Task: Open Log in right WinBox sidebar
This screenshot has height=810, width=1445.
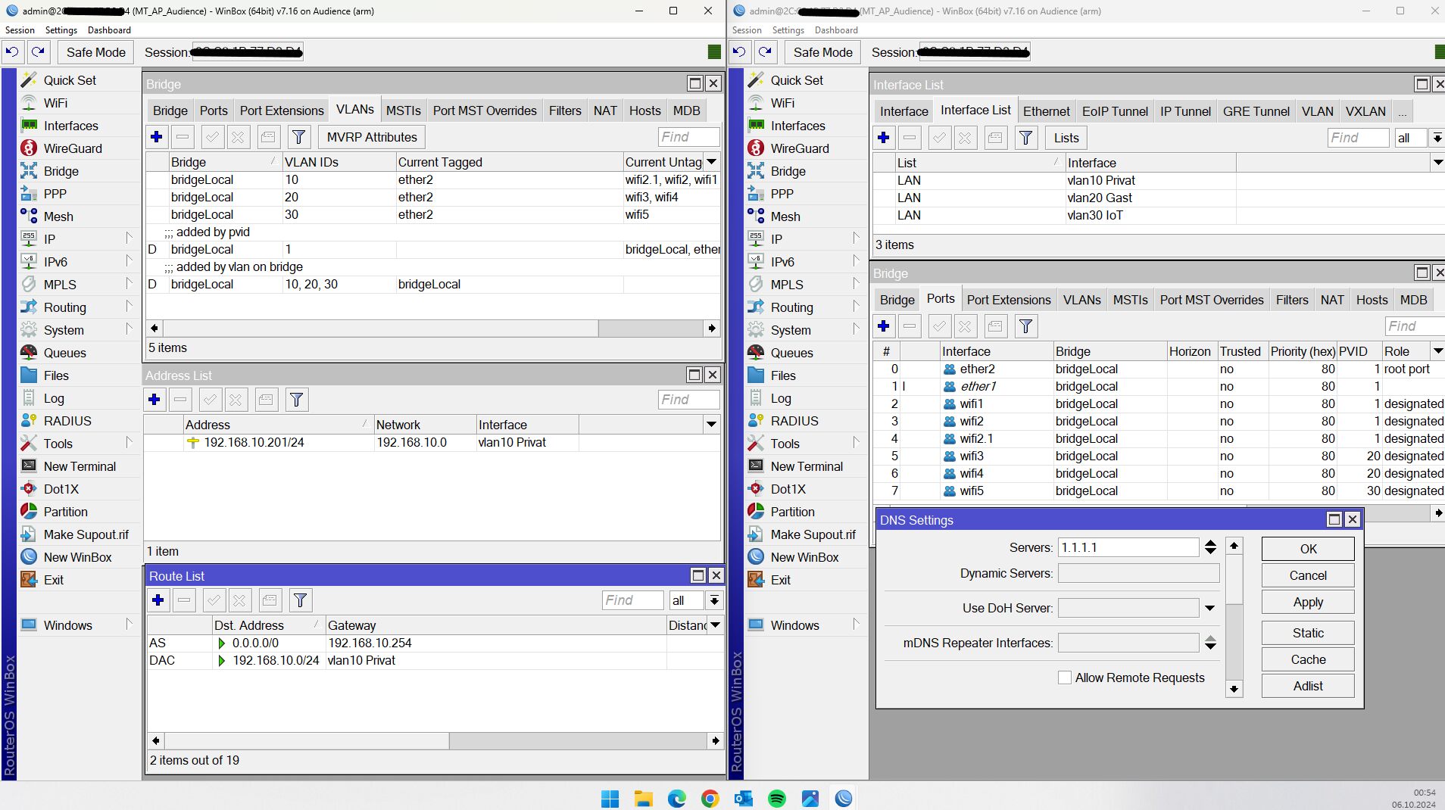Action: tap(781, 398)
